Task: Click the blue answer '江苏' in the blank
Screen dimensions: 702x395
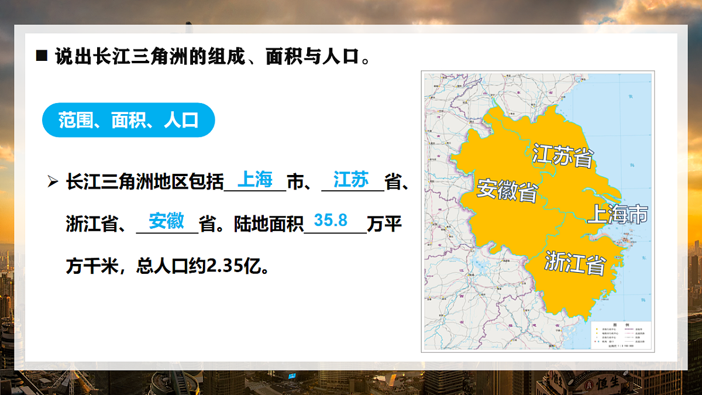Action: click(351, 180)
